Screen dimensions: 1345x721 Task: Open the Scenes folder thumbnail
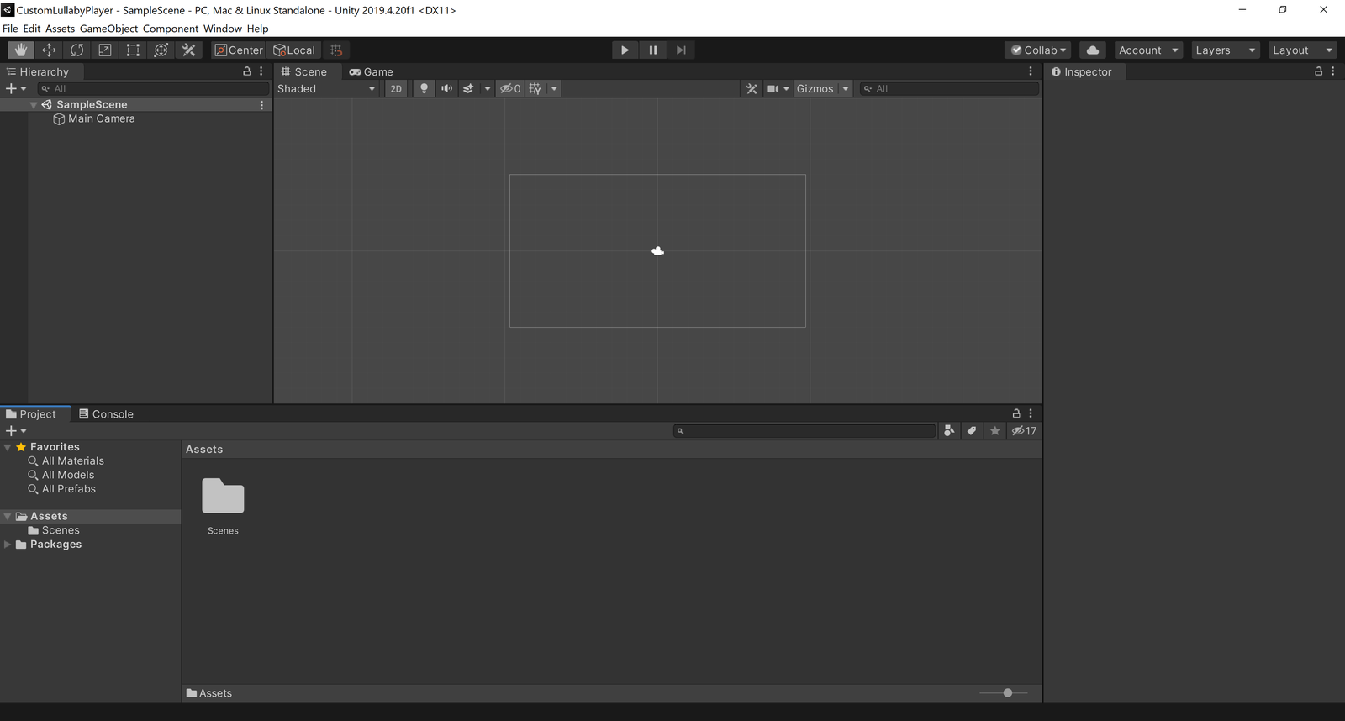223,506
